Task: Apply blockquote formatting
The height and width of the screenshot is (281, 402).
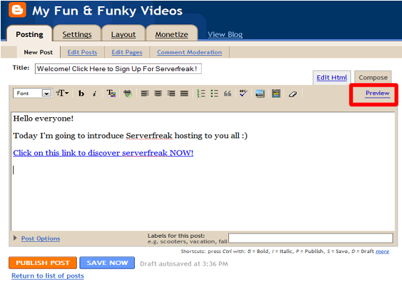Action: click(x=228, y=93)
